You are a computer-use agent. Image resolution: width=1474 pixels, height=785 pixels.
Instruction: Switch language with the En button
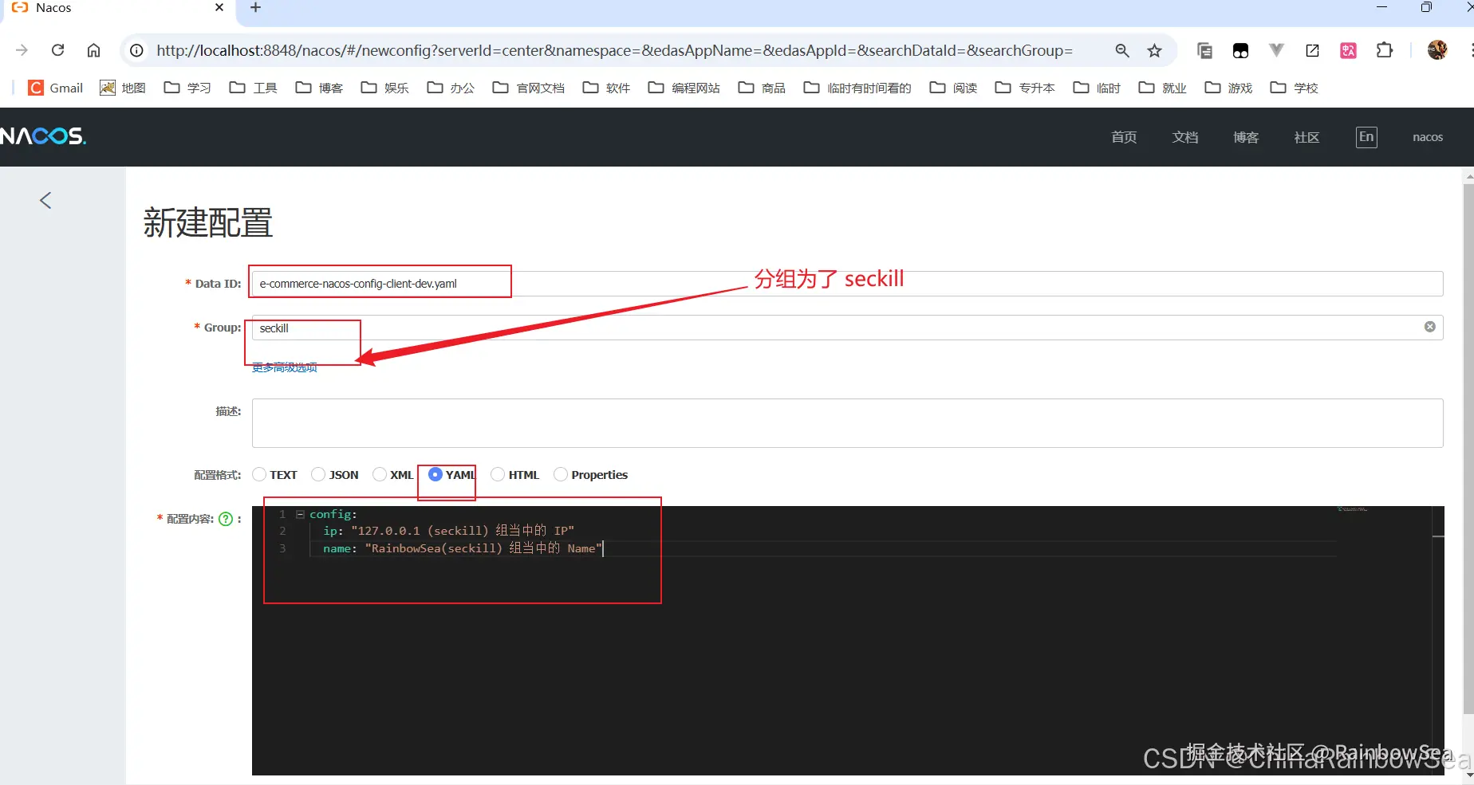tap(1366, 137)
